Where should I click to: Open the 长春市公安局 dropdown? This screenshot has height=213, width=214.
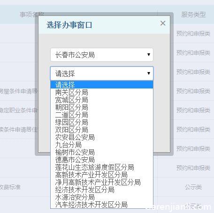[102, 55]
